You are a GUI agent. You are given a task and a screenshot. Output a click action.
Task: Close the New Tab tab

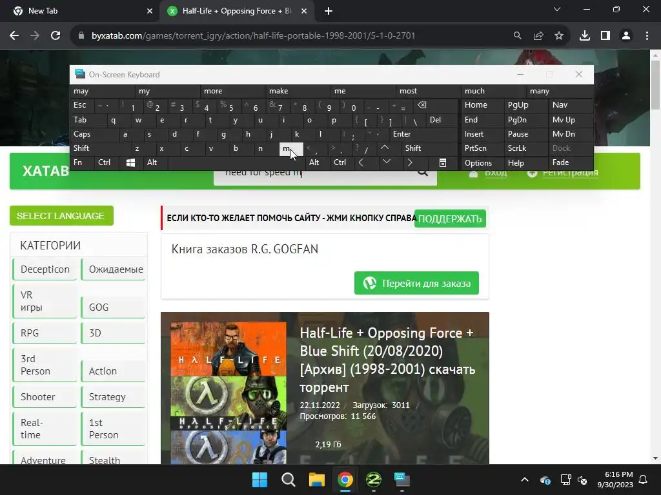(x=150, y=11)
